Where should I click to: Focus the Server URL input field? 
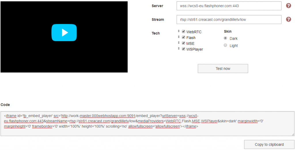coord(228,6)
